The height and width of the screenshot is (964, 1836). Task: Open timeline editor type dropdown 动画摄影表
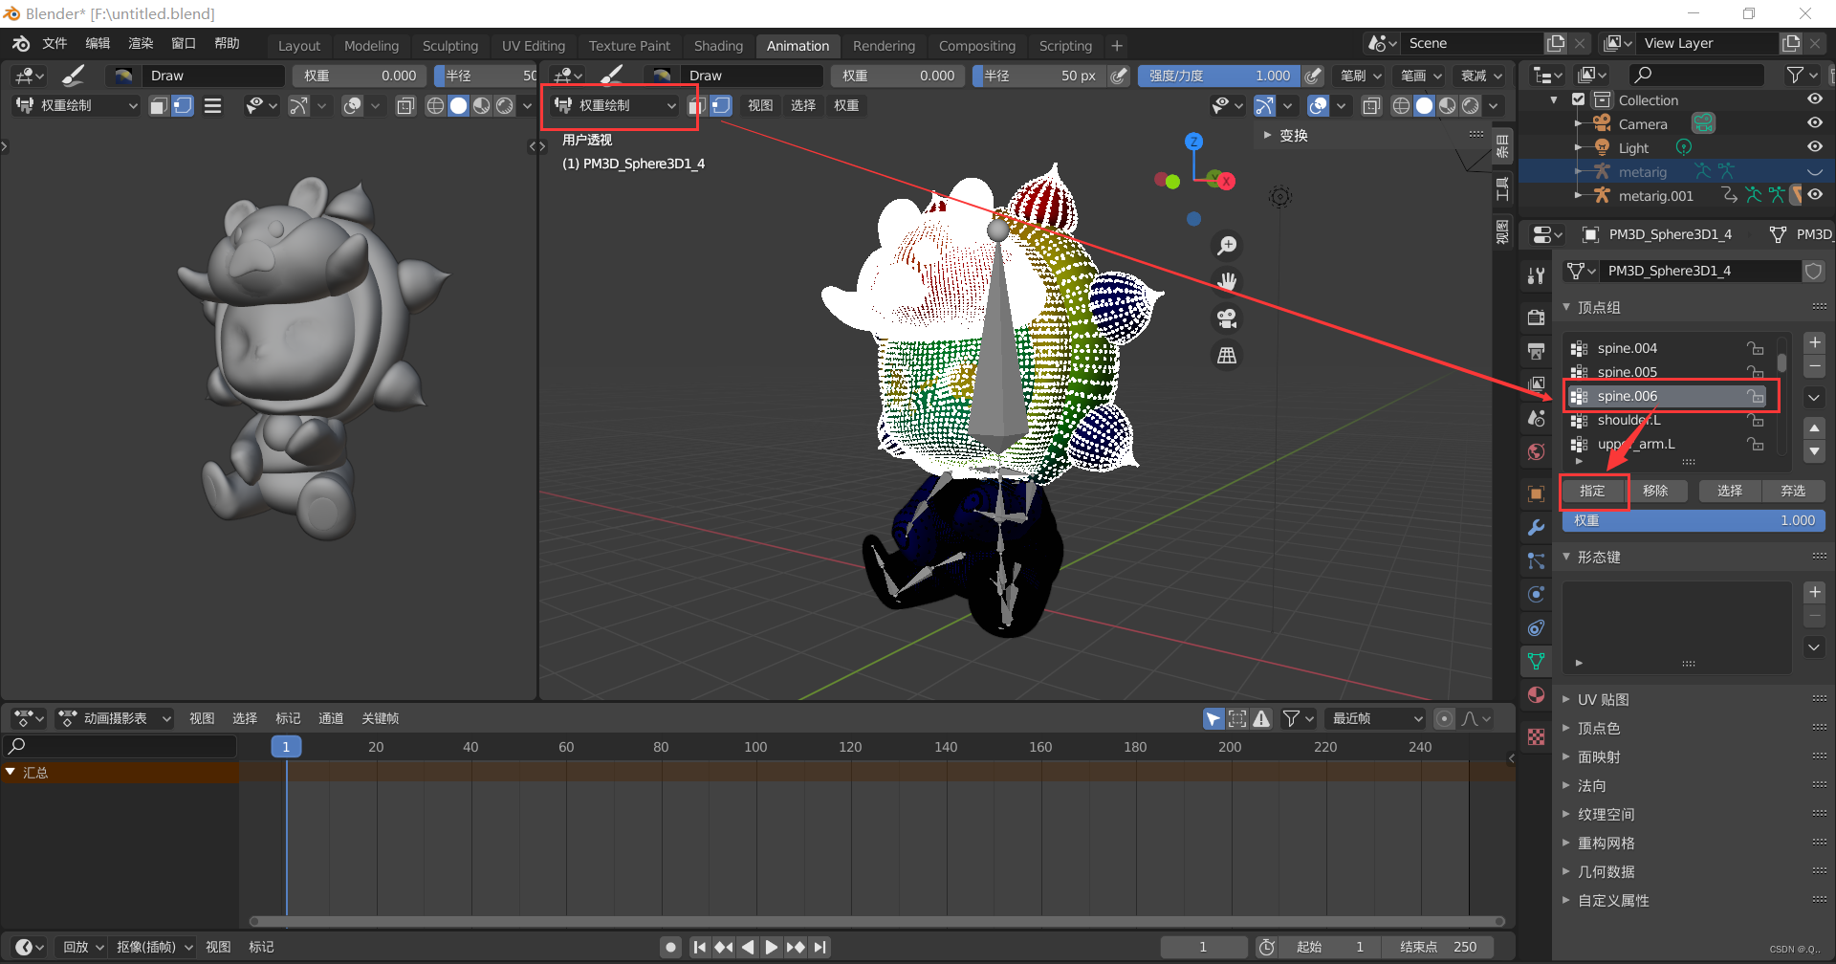tap(116, 718)
